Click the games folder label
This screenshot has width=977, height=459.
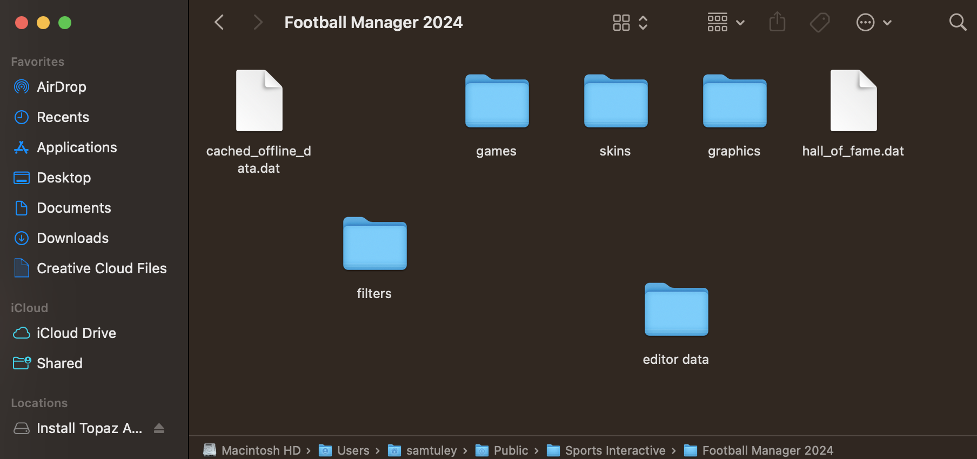pos(496,151)
